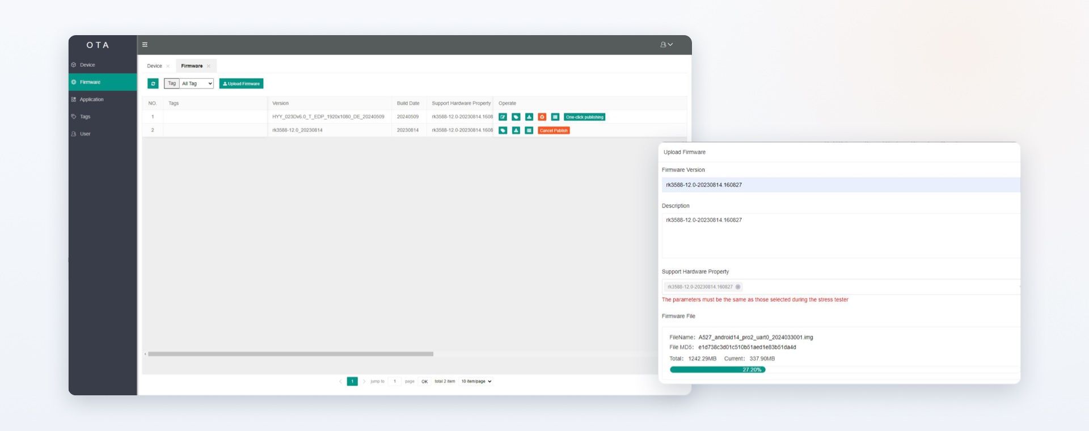Click orange delete icon in row 1
The height and width of the screenshot is (431, 1089).
[x=542, y=117]
